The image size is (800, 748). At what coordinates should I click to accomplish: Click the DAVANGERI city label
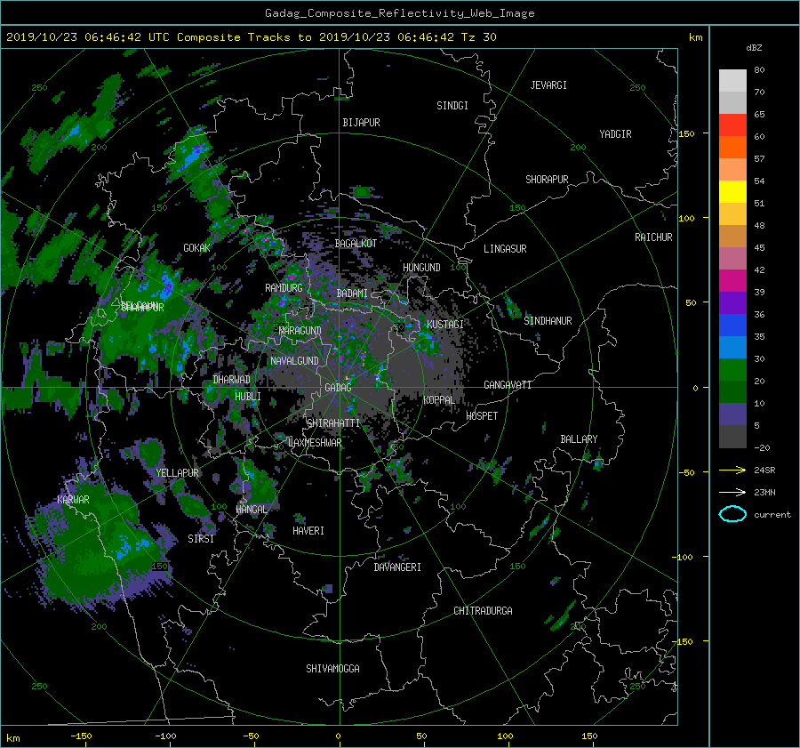(x=397, y=567)
